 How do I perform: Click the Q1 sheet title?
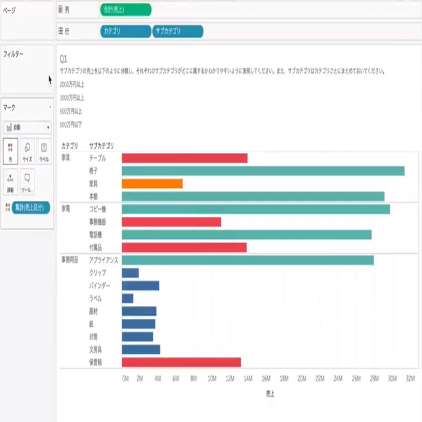click(63, 59)
